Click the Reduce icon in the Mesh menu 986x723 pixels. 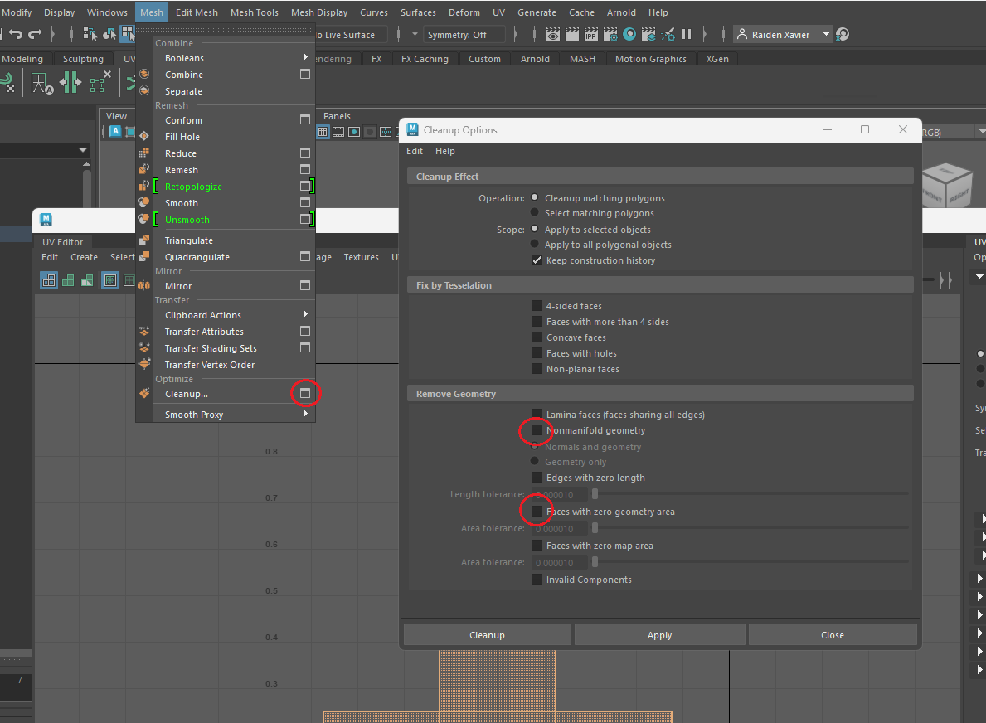point(144,153)
